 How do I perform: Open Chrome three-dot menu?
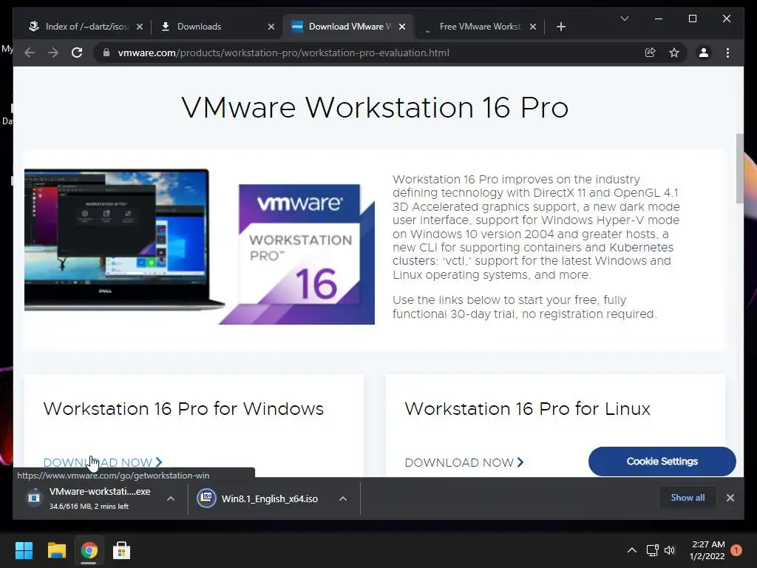(x=727, y=53)
